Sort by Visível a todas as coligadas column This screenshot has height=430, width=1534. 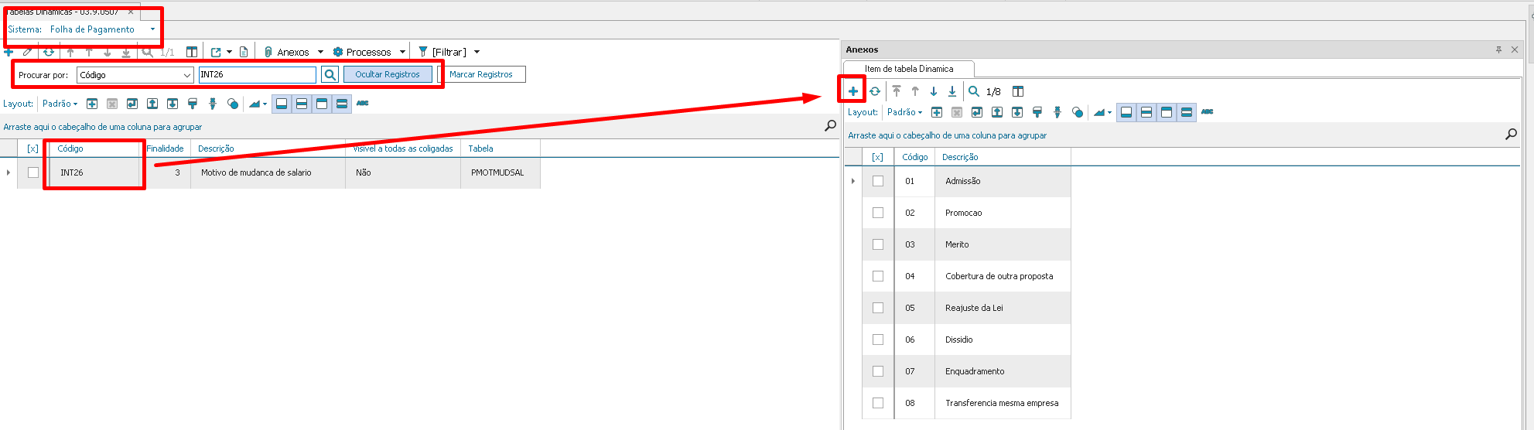pos(403,148)
